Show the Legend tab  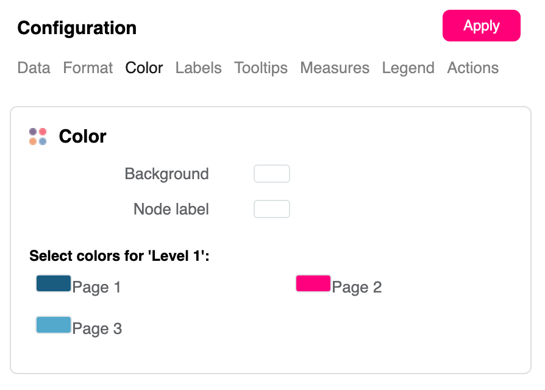coord(408,68)
